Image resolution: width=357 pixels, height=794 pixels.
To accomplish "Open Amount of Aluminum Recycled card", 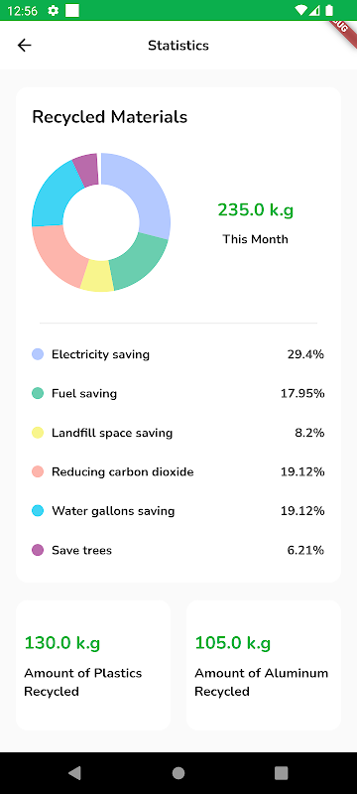I will [264, 665].
